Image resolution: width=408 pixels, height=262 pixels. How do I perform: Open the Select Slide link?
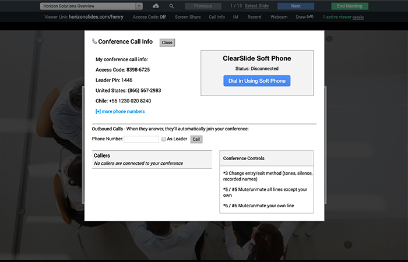[x=256, y=6]
